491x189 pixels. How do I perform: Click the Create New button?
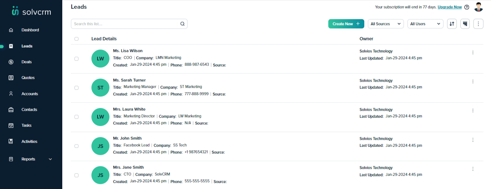[x=346, y=24]
